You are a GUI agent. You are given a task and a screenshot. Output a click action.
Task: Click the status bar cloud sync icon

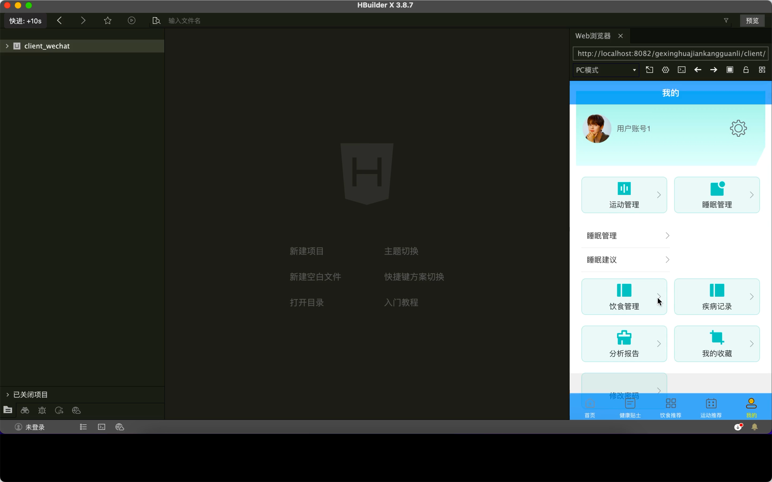click(120, 427)
